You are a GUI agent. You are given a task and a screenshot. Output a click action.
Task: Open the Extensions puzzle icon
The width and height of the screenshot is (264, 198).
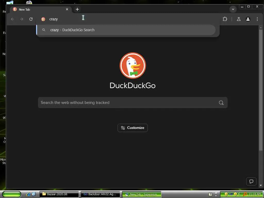225,19
